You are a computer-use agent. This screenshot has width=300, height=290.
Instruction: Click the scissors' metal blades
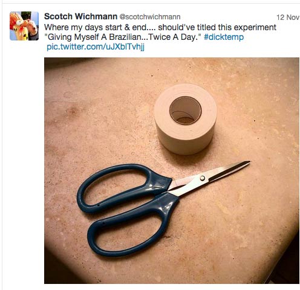coord(210,178)
